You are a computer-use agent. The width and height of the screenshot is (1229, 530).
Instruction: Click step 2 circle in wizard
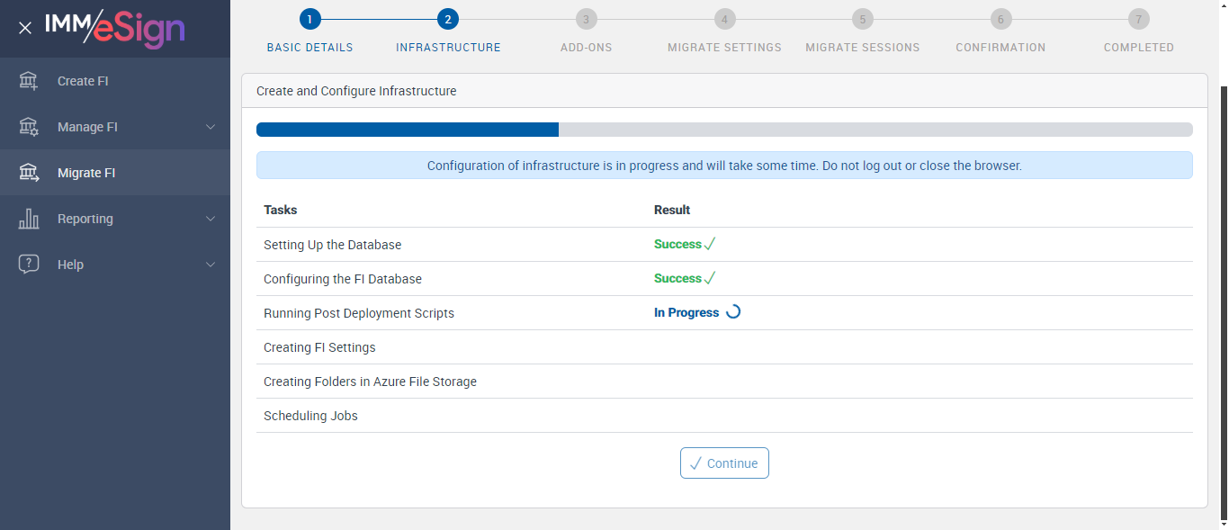(x=448, y=19)
